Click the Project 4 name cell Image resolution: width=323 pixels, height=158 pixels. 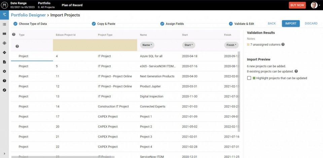click(x=146, y=147)
